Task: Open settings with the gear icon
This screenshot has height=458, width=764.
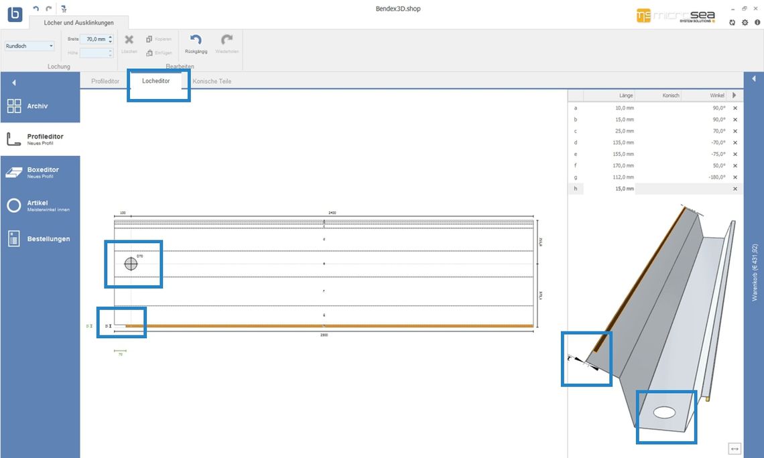Action: pyautogui.click(x=745, y=22)
